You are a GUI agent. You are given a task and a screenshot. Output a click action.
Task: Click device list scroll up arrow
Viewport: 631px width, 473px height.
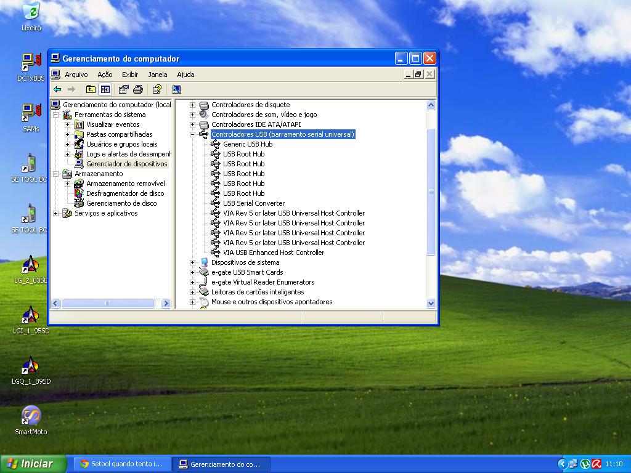click(431, 105)
